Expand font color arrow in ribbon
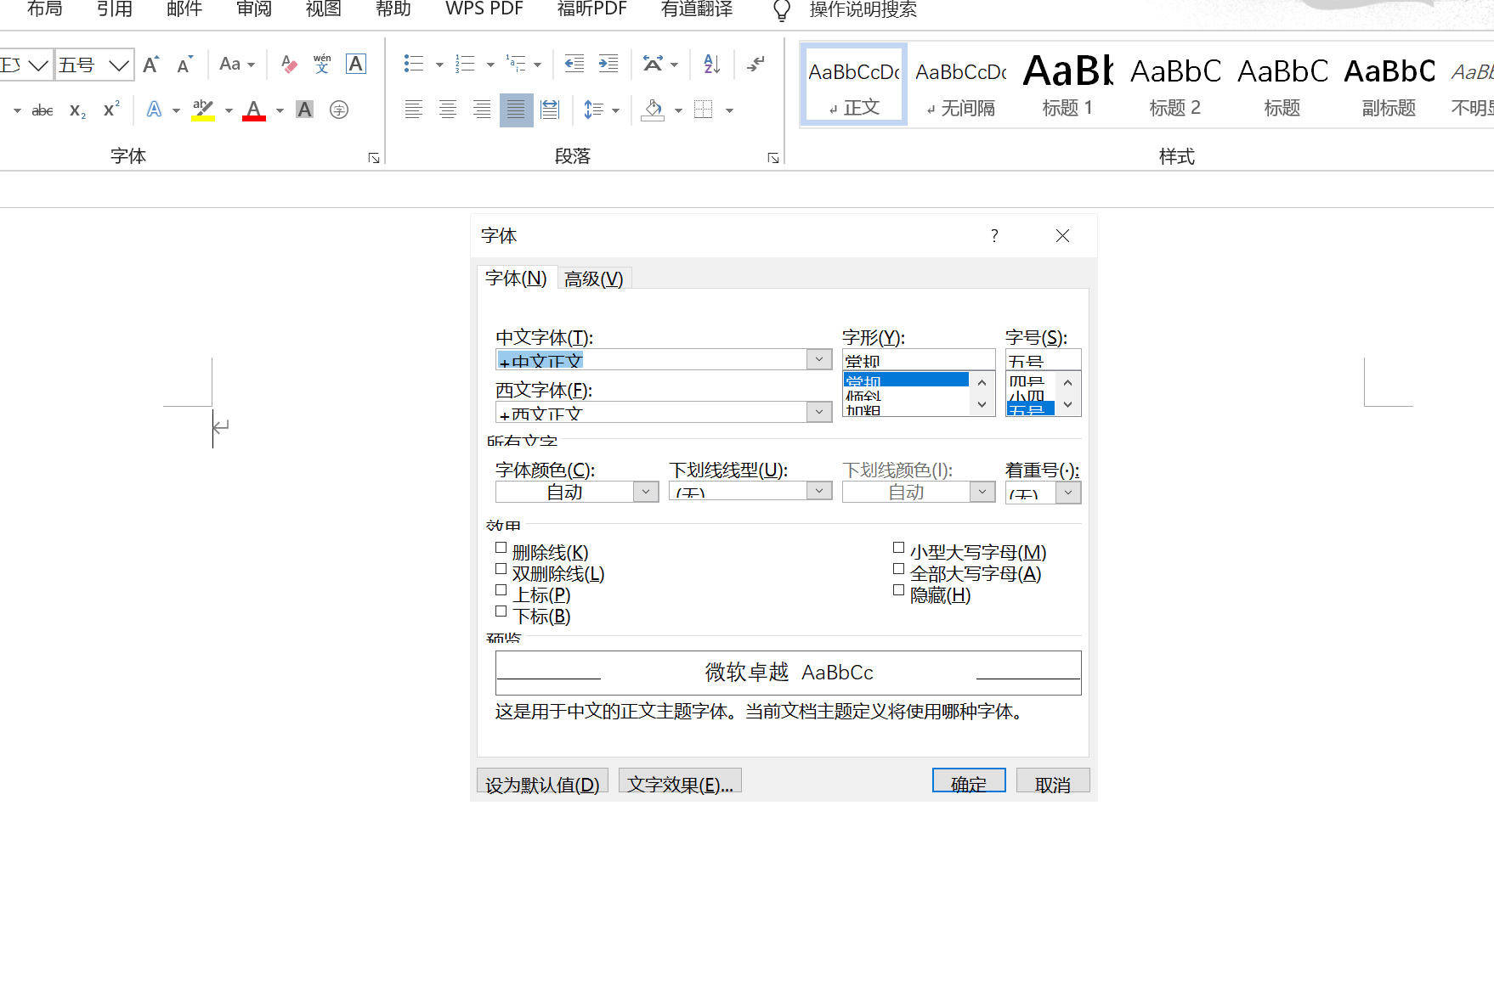1494x997 pixels. 280,110
